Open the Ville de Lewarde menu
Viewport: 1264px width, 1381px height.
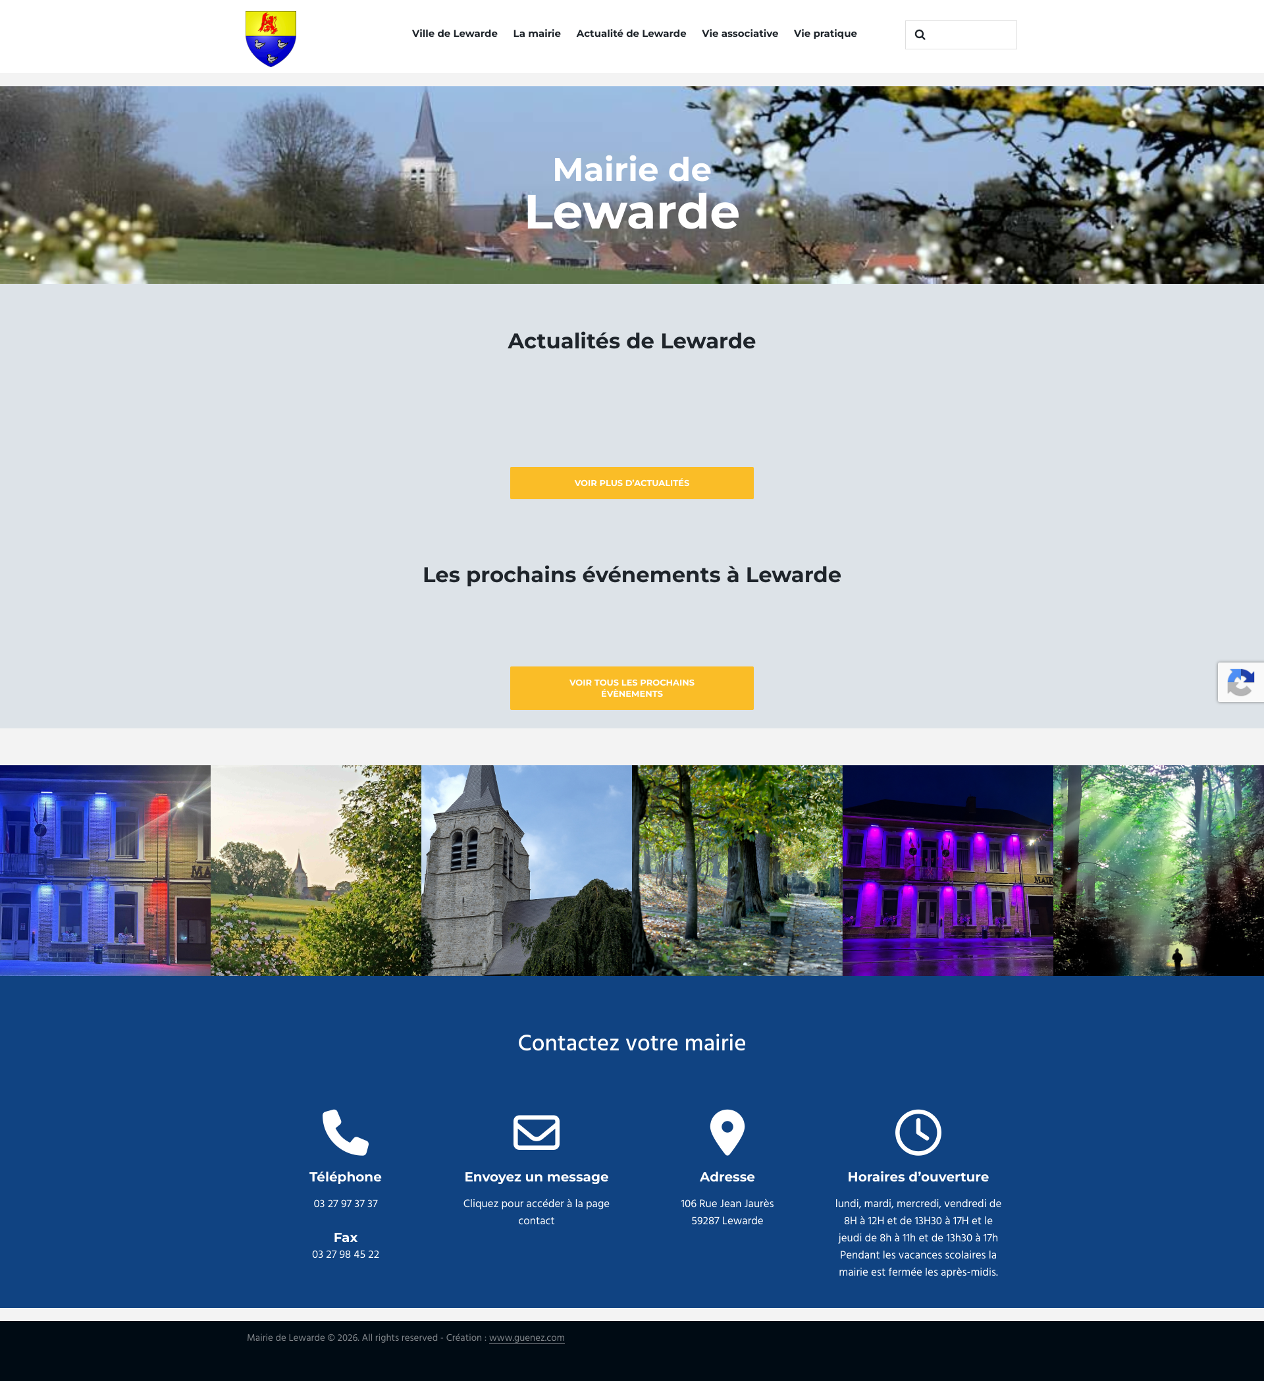coord(455,34)
